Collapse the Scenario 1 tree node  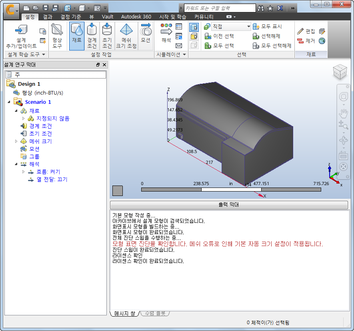click(x=9, y=102)
